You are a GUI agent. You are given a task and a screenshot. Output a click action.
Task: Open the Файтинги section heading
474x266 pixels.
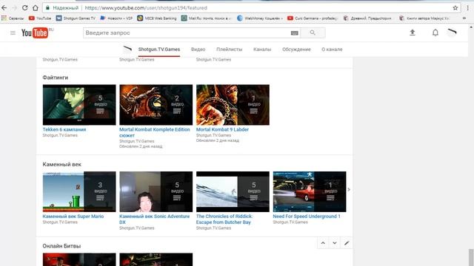(x=55, y=78)
